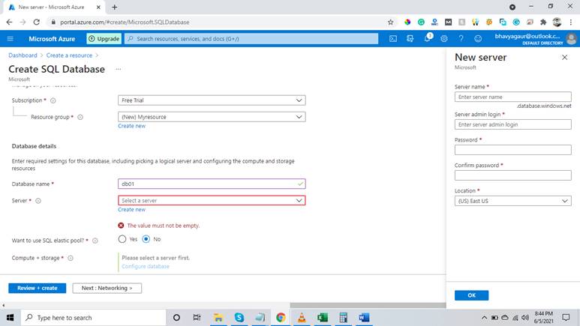Click the Windows taskbar search box

pyautogui.click(x=94, y=318)
